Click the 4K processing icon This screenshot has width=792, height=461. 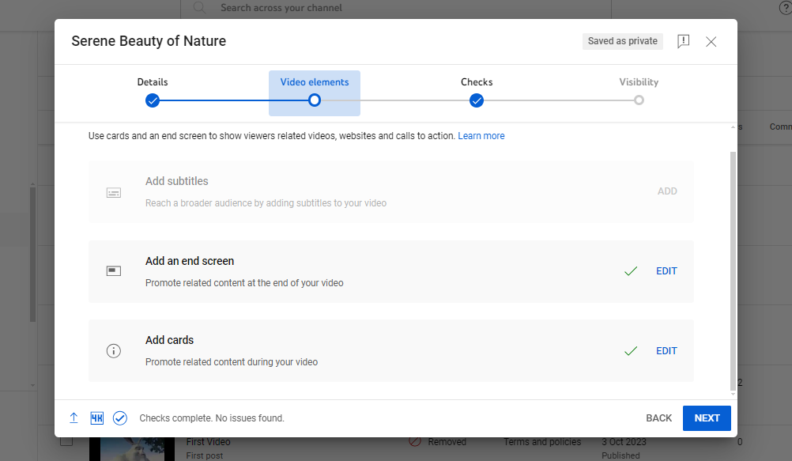(x=96, y=418)
